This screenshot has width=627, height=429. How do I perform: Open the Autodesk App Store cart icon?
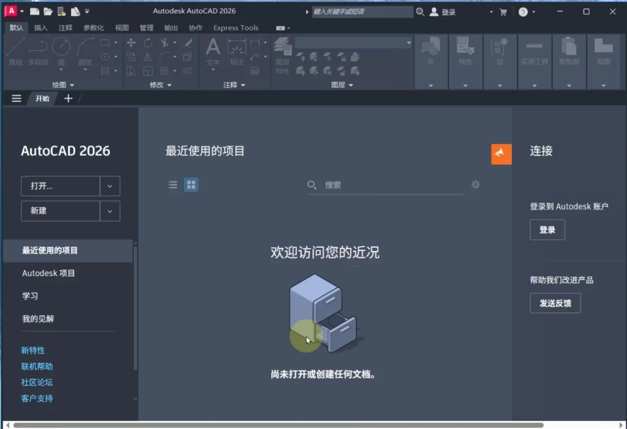tap(503, 12)
